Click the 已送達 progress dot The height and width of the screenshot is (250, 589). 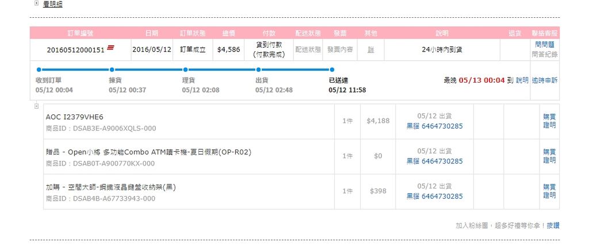(x=332, y=70)
